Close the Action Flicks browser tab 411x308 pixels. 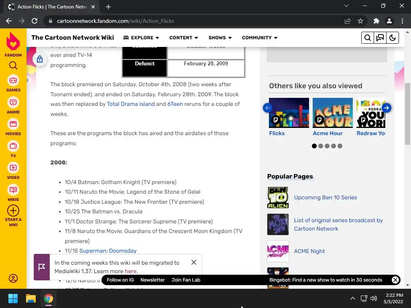coord(93,7)
